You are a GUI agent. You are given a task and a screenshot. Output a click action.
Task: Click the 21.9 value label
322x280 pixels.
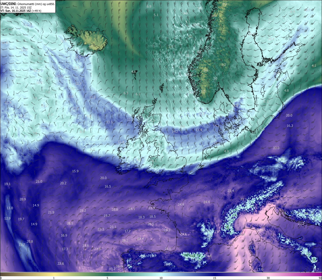(51, 212)
